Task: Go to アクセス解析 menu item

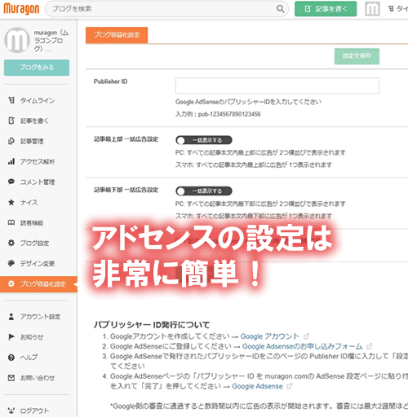Action: [38, 161]
